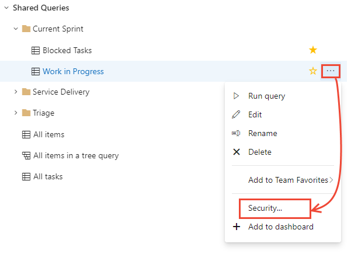Click the plus icon for Add to dashboard
This screenshot has width=351, height=254.
(237, 227)
